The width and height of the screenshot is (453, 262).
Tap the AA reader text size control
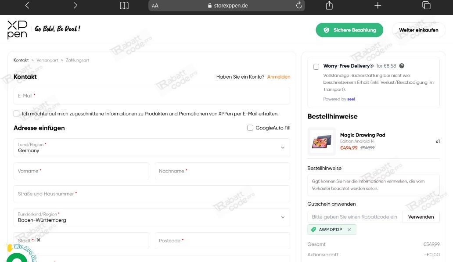click(155, 6)
